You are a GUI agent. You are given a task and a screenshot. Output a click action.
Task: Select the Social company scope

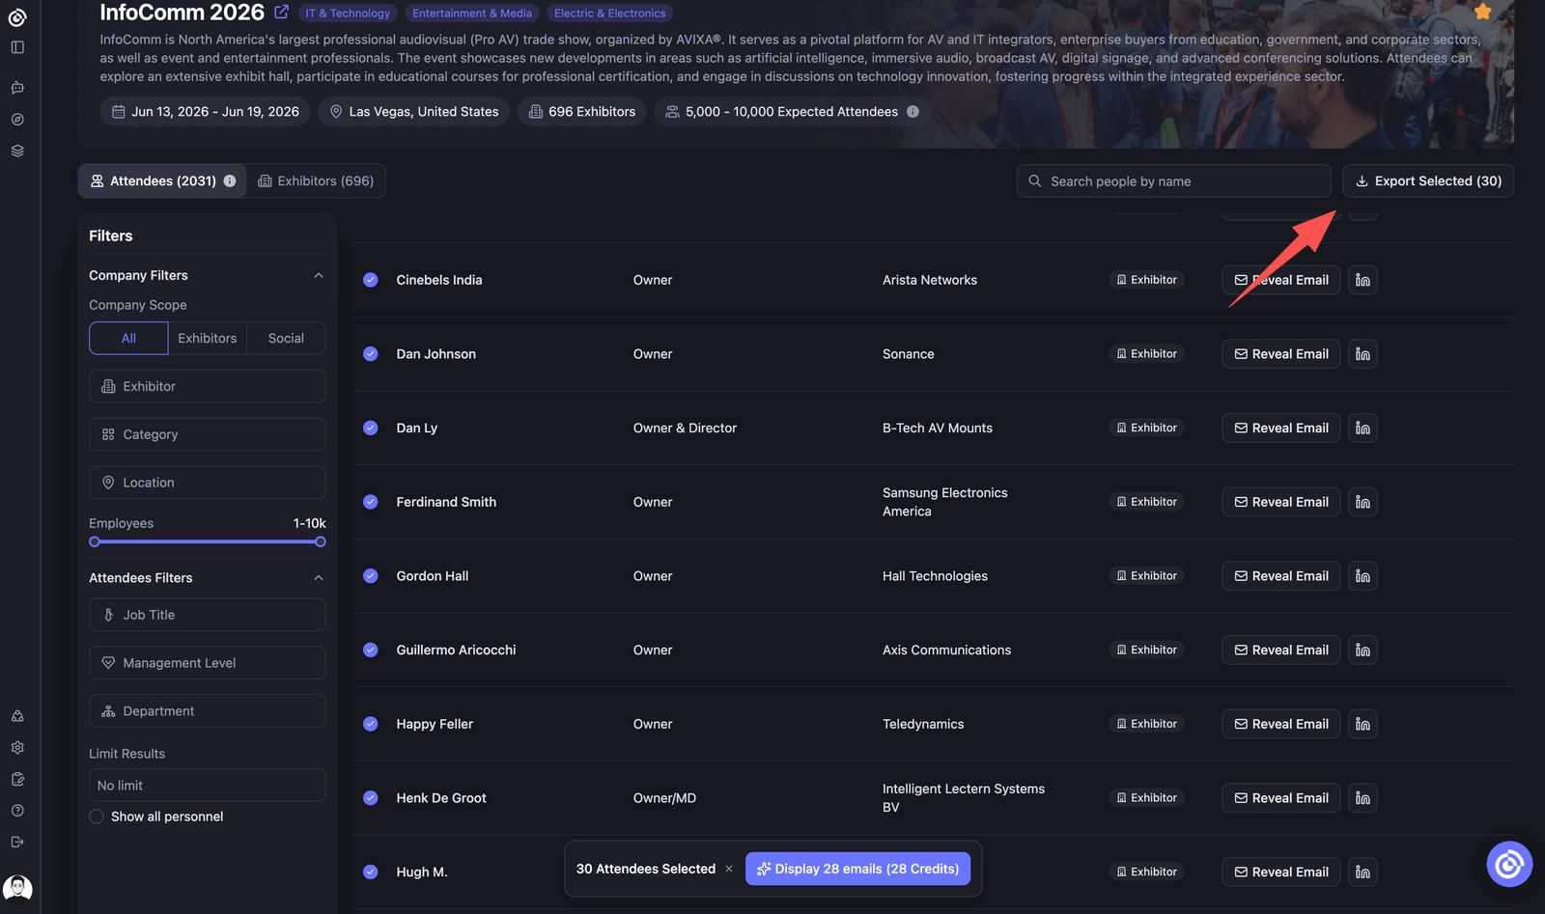(x=286, y=339)
